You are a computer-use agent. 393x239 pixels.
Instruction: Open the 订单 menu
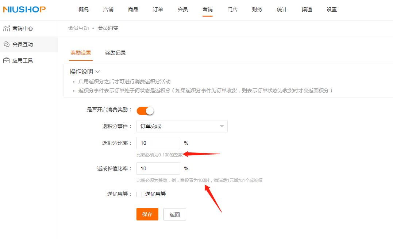tap(158, 10)
